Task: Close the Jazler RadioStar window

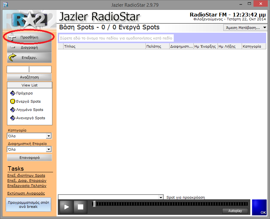Action: tap(261, 4)
